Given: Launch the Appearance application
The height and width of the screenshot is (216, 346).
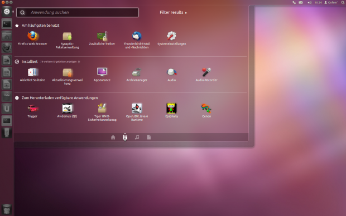Looking at the screenshot, I should pyautogui.click(x=102, y=75).
